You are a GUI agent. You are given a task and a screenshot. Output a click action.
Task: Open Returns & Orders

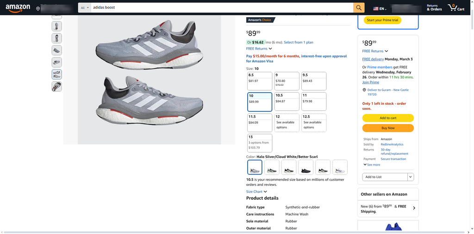pos(434,7)
